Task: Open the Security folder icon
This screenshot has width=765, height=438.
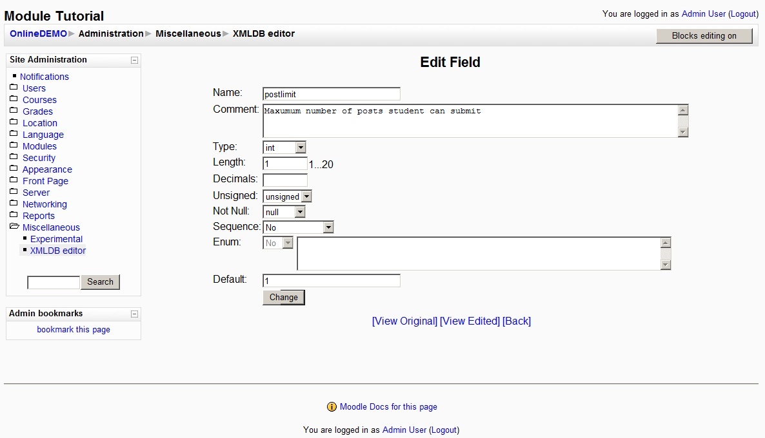Action: (15, 158)
